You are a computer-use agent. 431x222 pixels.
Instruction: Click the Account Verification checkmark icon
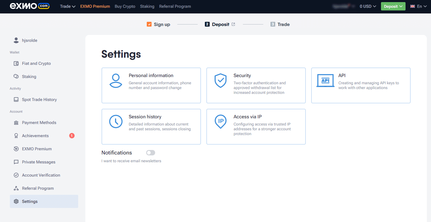pyautogui.click(x=16, y=175)
